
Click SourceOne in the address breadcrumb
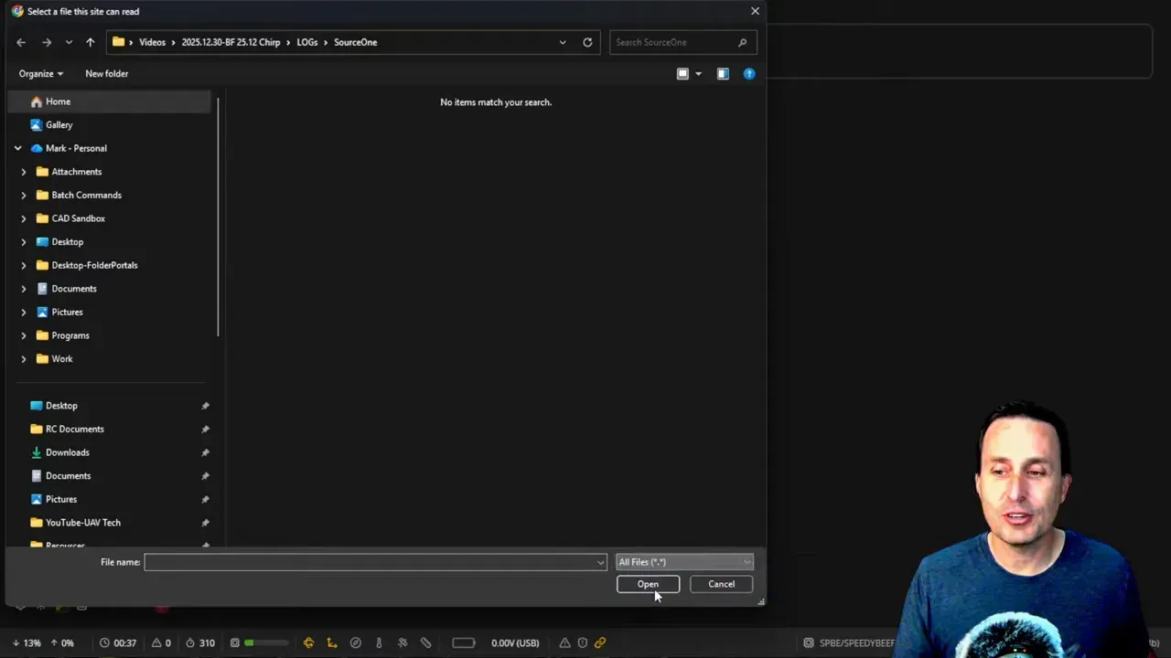pyautogui.click(x=355, y=42)
